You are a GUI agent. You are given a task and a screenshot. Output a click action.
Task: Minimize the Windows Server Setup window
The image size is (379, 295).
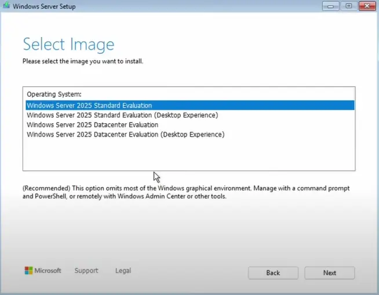click(332, 6)
